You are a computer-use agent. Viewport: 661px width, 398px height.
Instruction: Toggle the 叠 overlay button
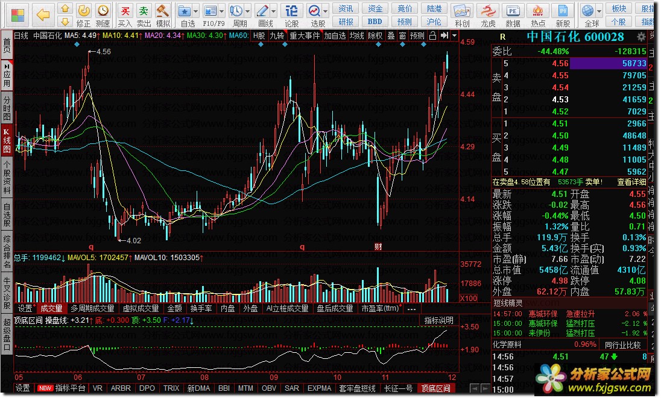pos(391,36)
